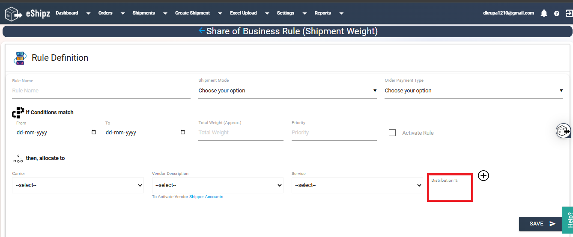Open the Orders menu

pos(105,13)
